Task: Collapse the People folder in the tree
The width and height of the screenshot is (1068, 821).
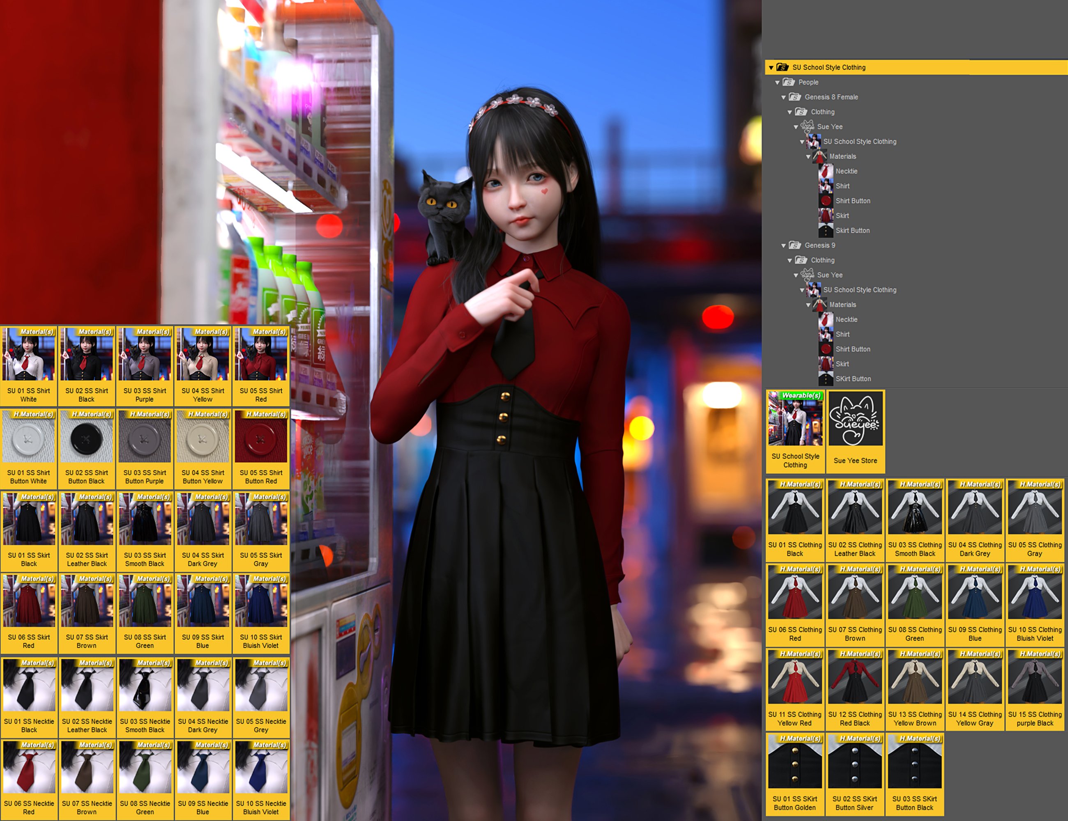Action: (x=778, y=82)
